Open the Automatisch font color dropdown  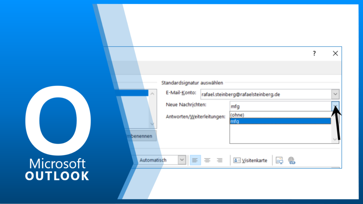[182, 160]
